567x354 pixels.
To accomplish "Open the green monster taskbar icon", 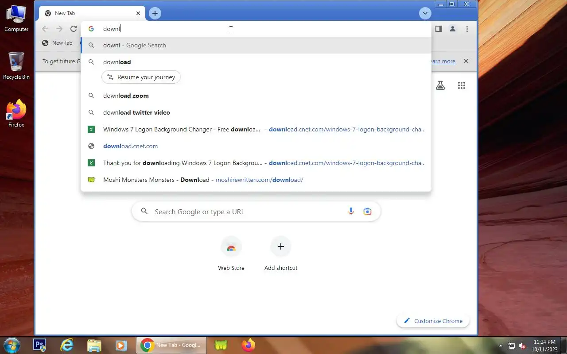I will pos(221,345).
